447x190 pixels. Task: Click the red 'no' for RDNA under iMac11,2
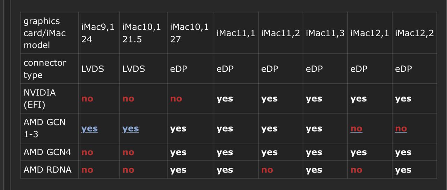click(x=267, y=170)
